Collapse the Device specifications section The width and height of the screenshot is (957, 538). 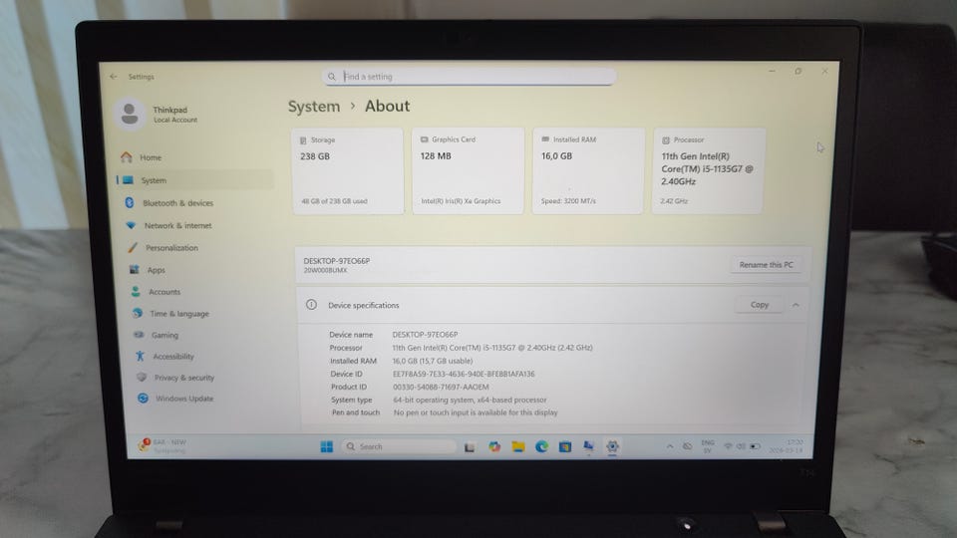coord(796,305)
